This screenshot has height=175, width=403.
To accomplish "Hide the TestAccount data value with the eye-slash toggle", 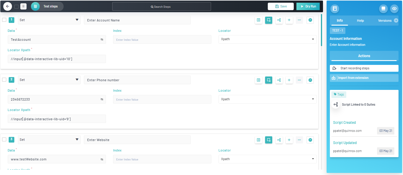I will pyautogui.click(x=102, y=39).
